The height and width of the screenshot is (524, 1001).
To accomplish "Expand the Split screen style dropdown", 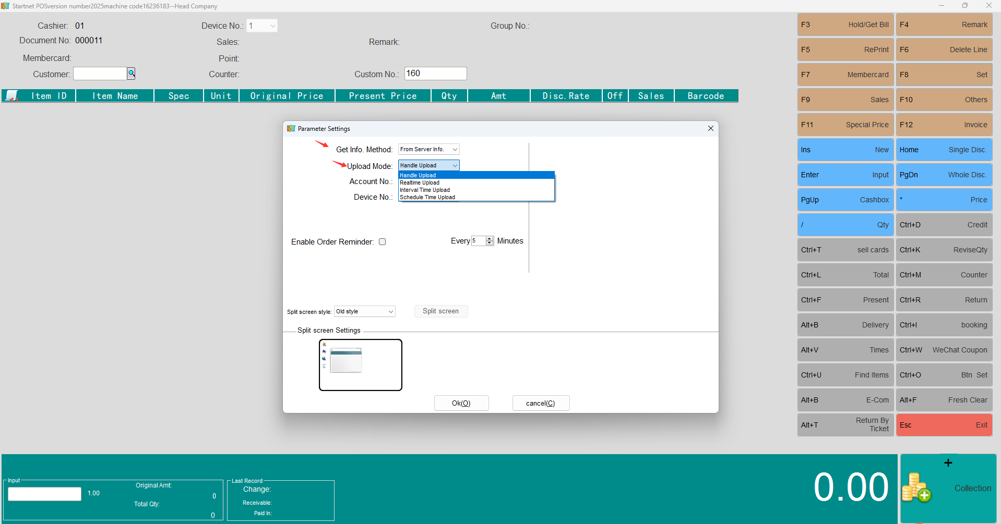I will (x=364, y=311).
